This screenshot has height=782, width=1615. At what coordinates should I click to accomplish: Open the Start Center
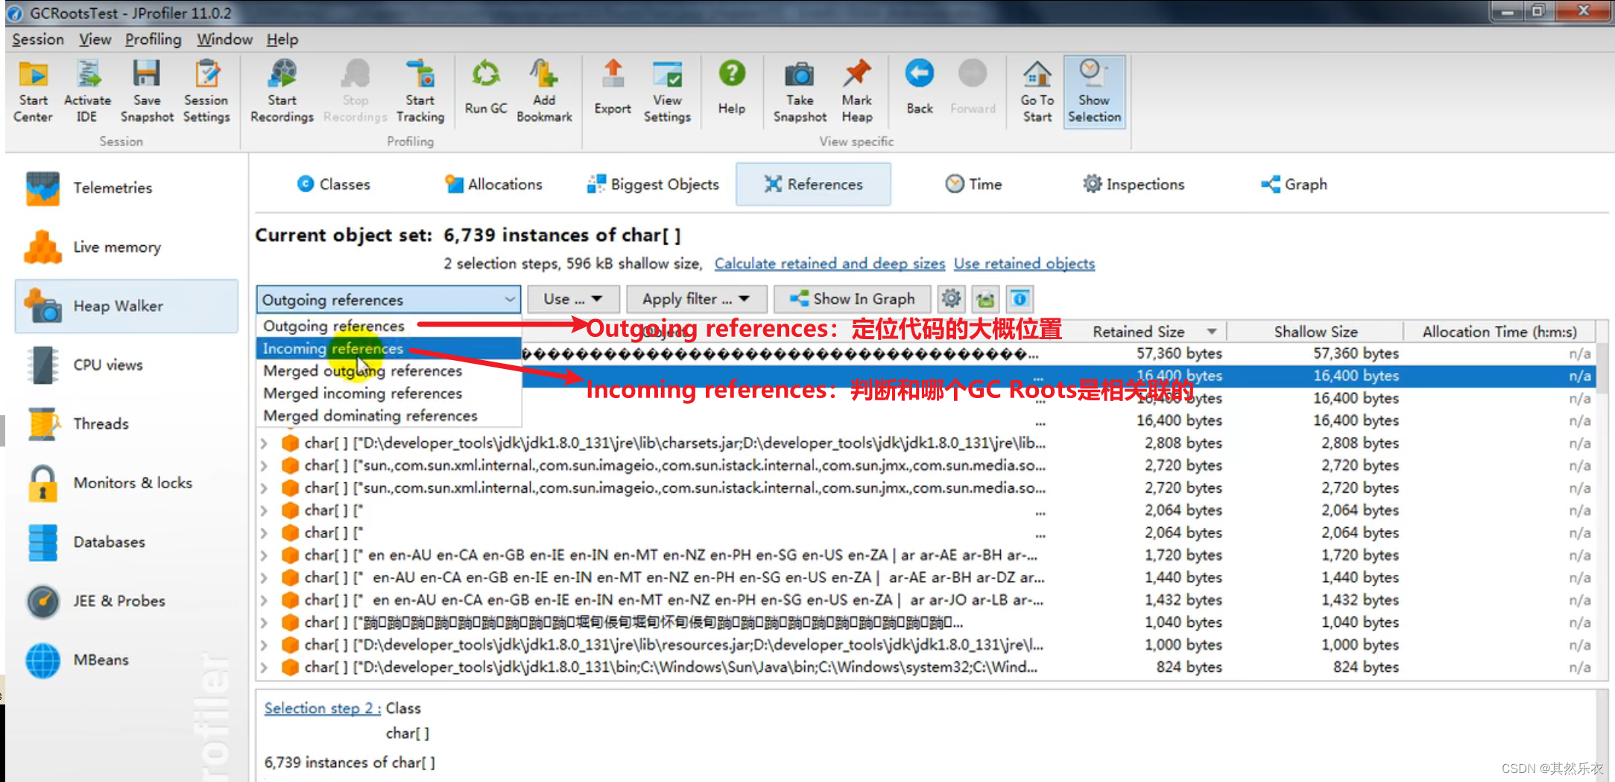point(32,89)
